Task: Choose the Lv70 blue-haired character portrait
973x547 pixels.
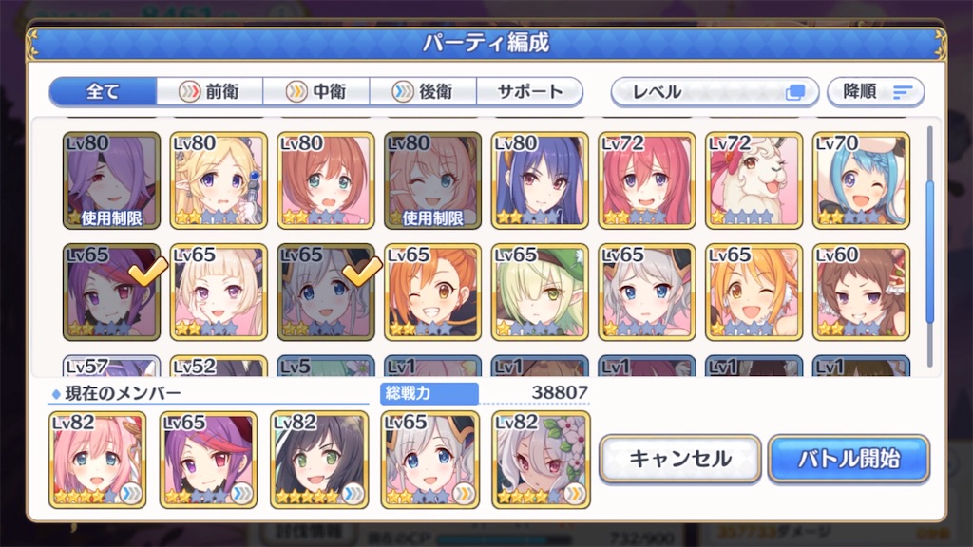Action: pos(861,180)
